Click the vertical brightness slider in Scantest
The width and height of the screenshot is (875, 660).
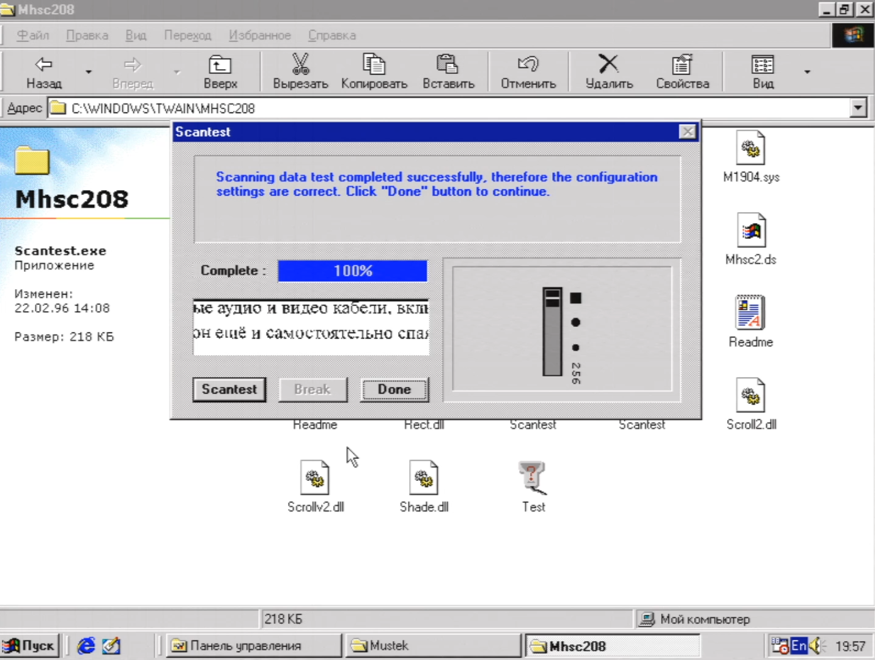pos(552,331)
